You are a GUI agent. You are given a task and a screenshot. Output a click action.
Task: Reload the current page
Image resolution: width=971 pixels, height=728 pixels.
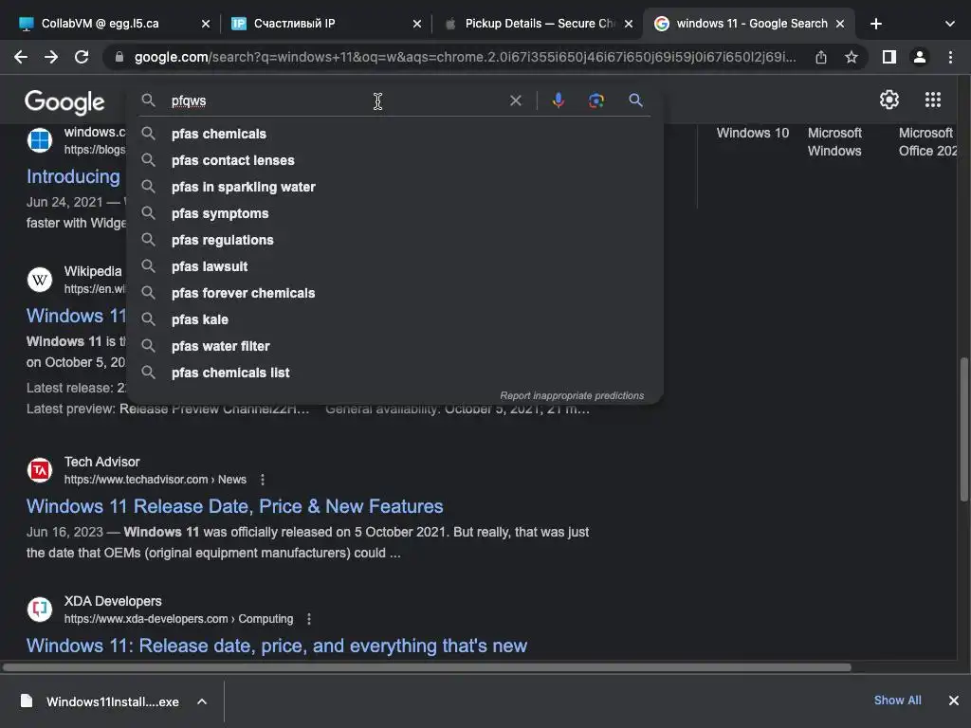(82, 57)
